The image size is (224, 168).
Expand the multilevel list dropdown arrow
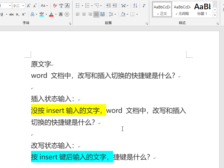coord(101,6)
